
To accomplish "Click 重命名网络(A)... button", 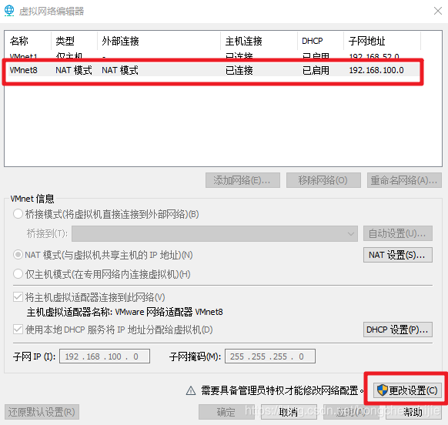I will tap(404, 180).
